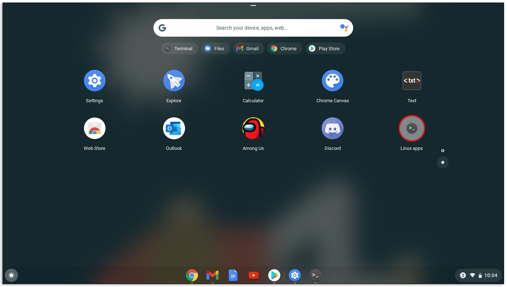The width and height of the screenshot is (507, 287).
Task: Click the battery status icon
Action: pos(480,275)
